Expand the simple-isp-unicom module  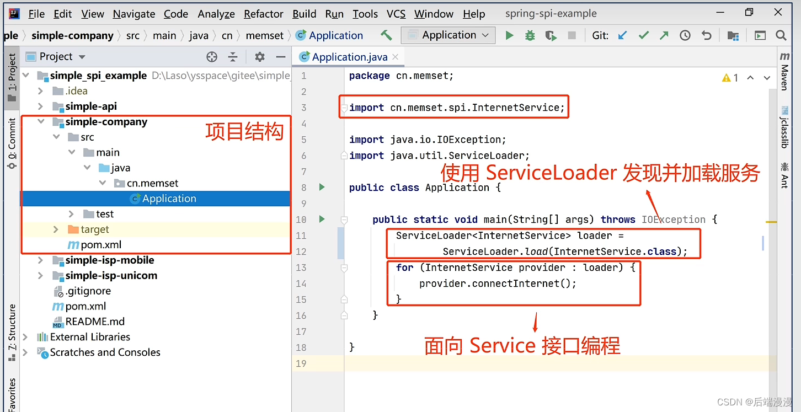(40, 276)
